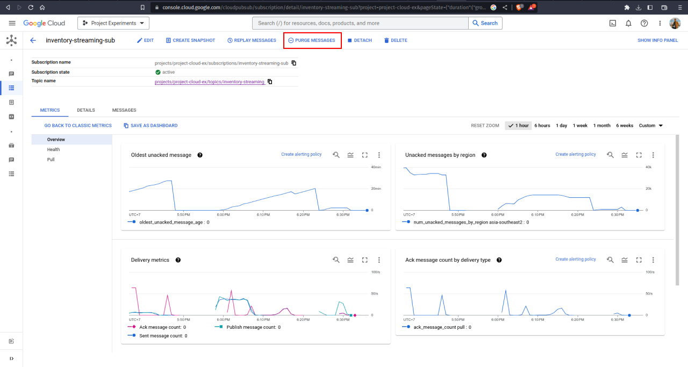Open the Cloud Shell terminal icon
Viewport: 688px width, 367px height.
(612, 23)
